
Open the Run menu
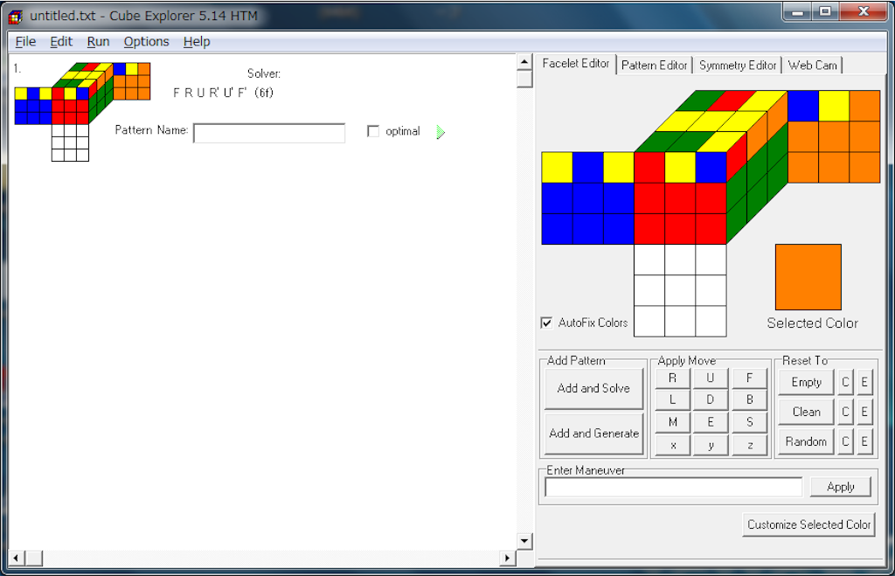click(98, 42)
